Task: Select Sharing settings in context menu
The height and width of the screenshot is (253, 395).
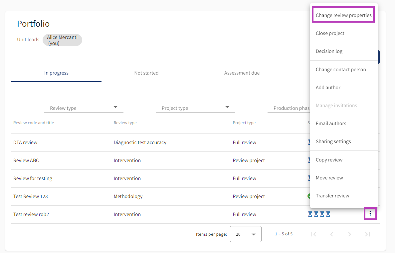Action: coord(333,141)
